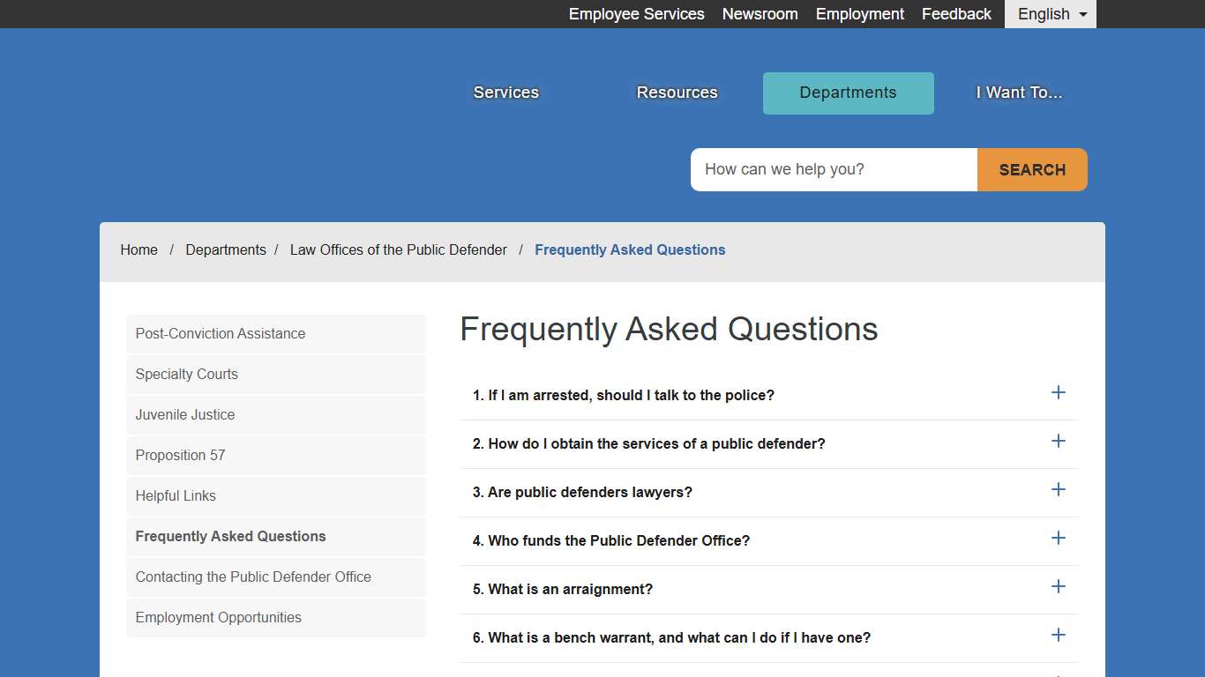Image resolution: width=1205 pixels, height=677 pixels.
Task: Open the English language dropdown
Action: 1050,14
